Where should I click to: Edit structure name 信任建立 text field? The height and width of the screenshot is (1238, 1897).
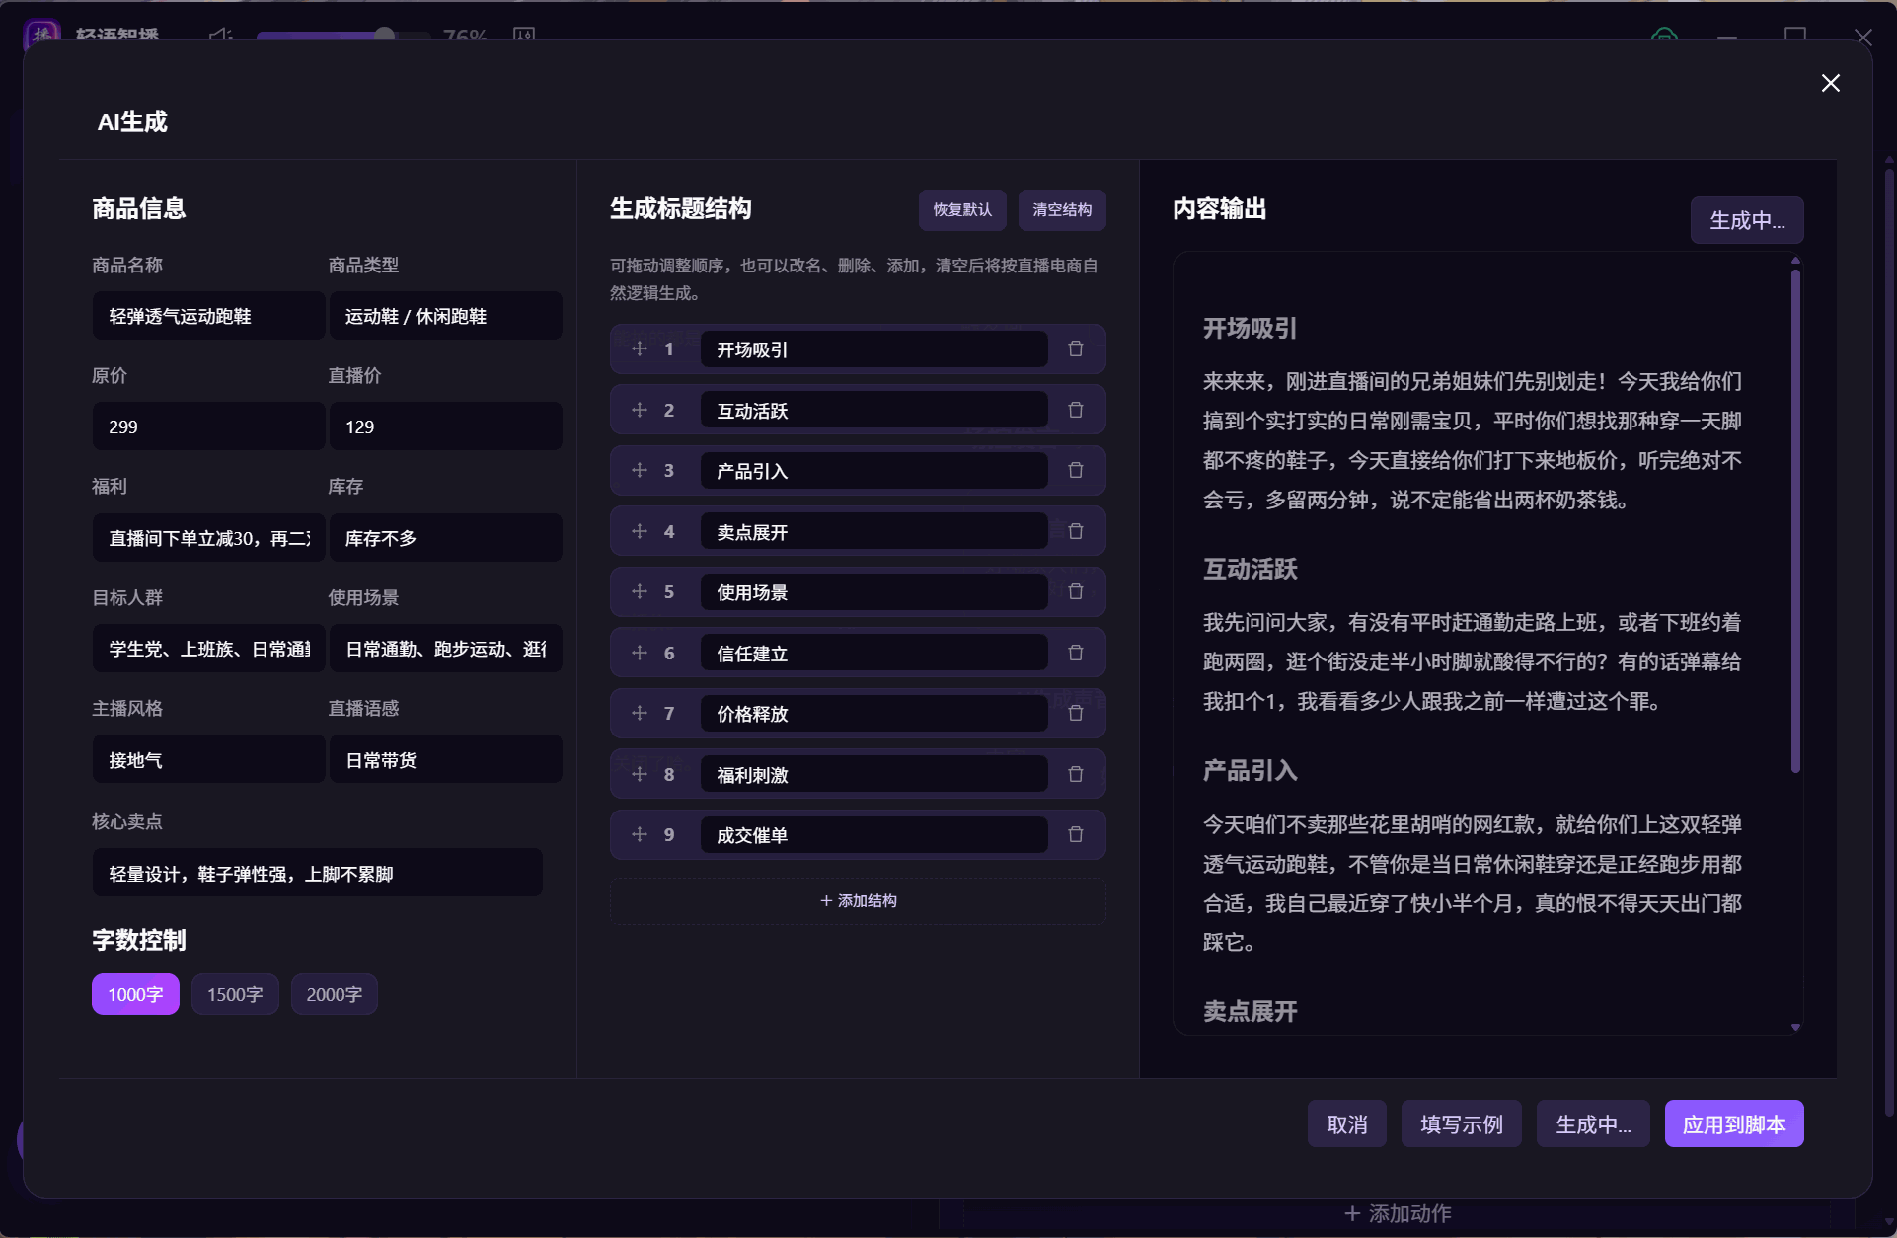(x=873, y=653)
